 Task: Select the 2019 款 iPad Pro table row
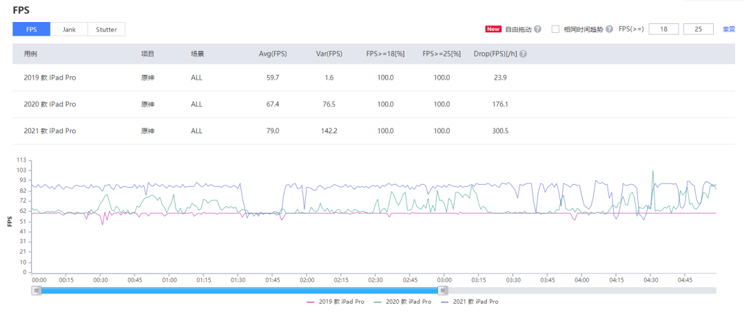click(x=374, y=78)
